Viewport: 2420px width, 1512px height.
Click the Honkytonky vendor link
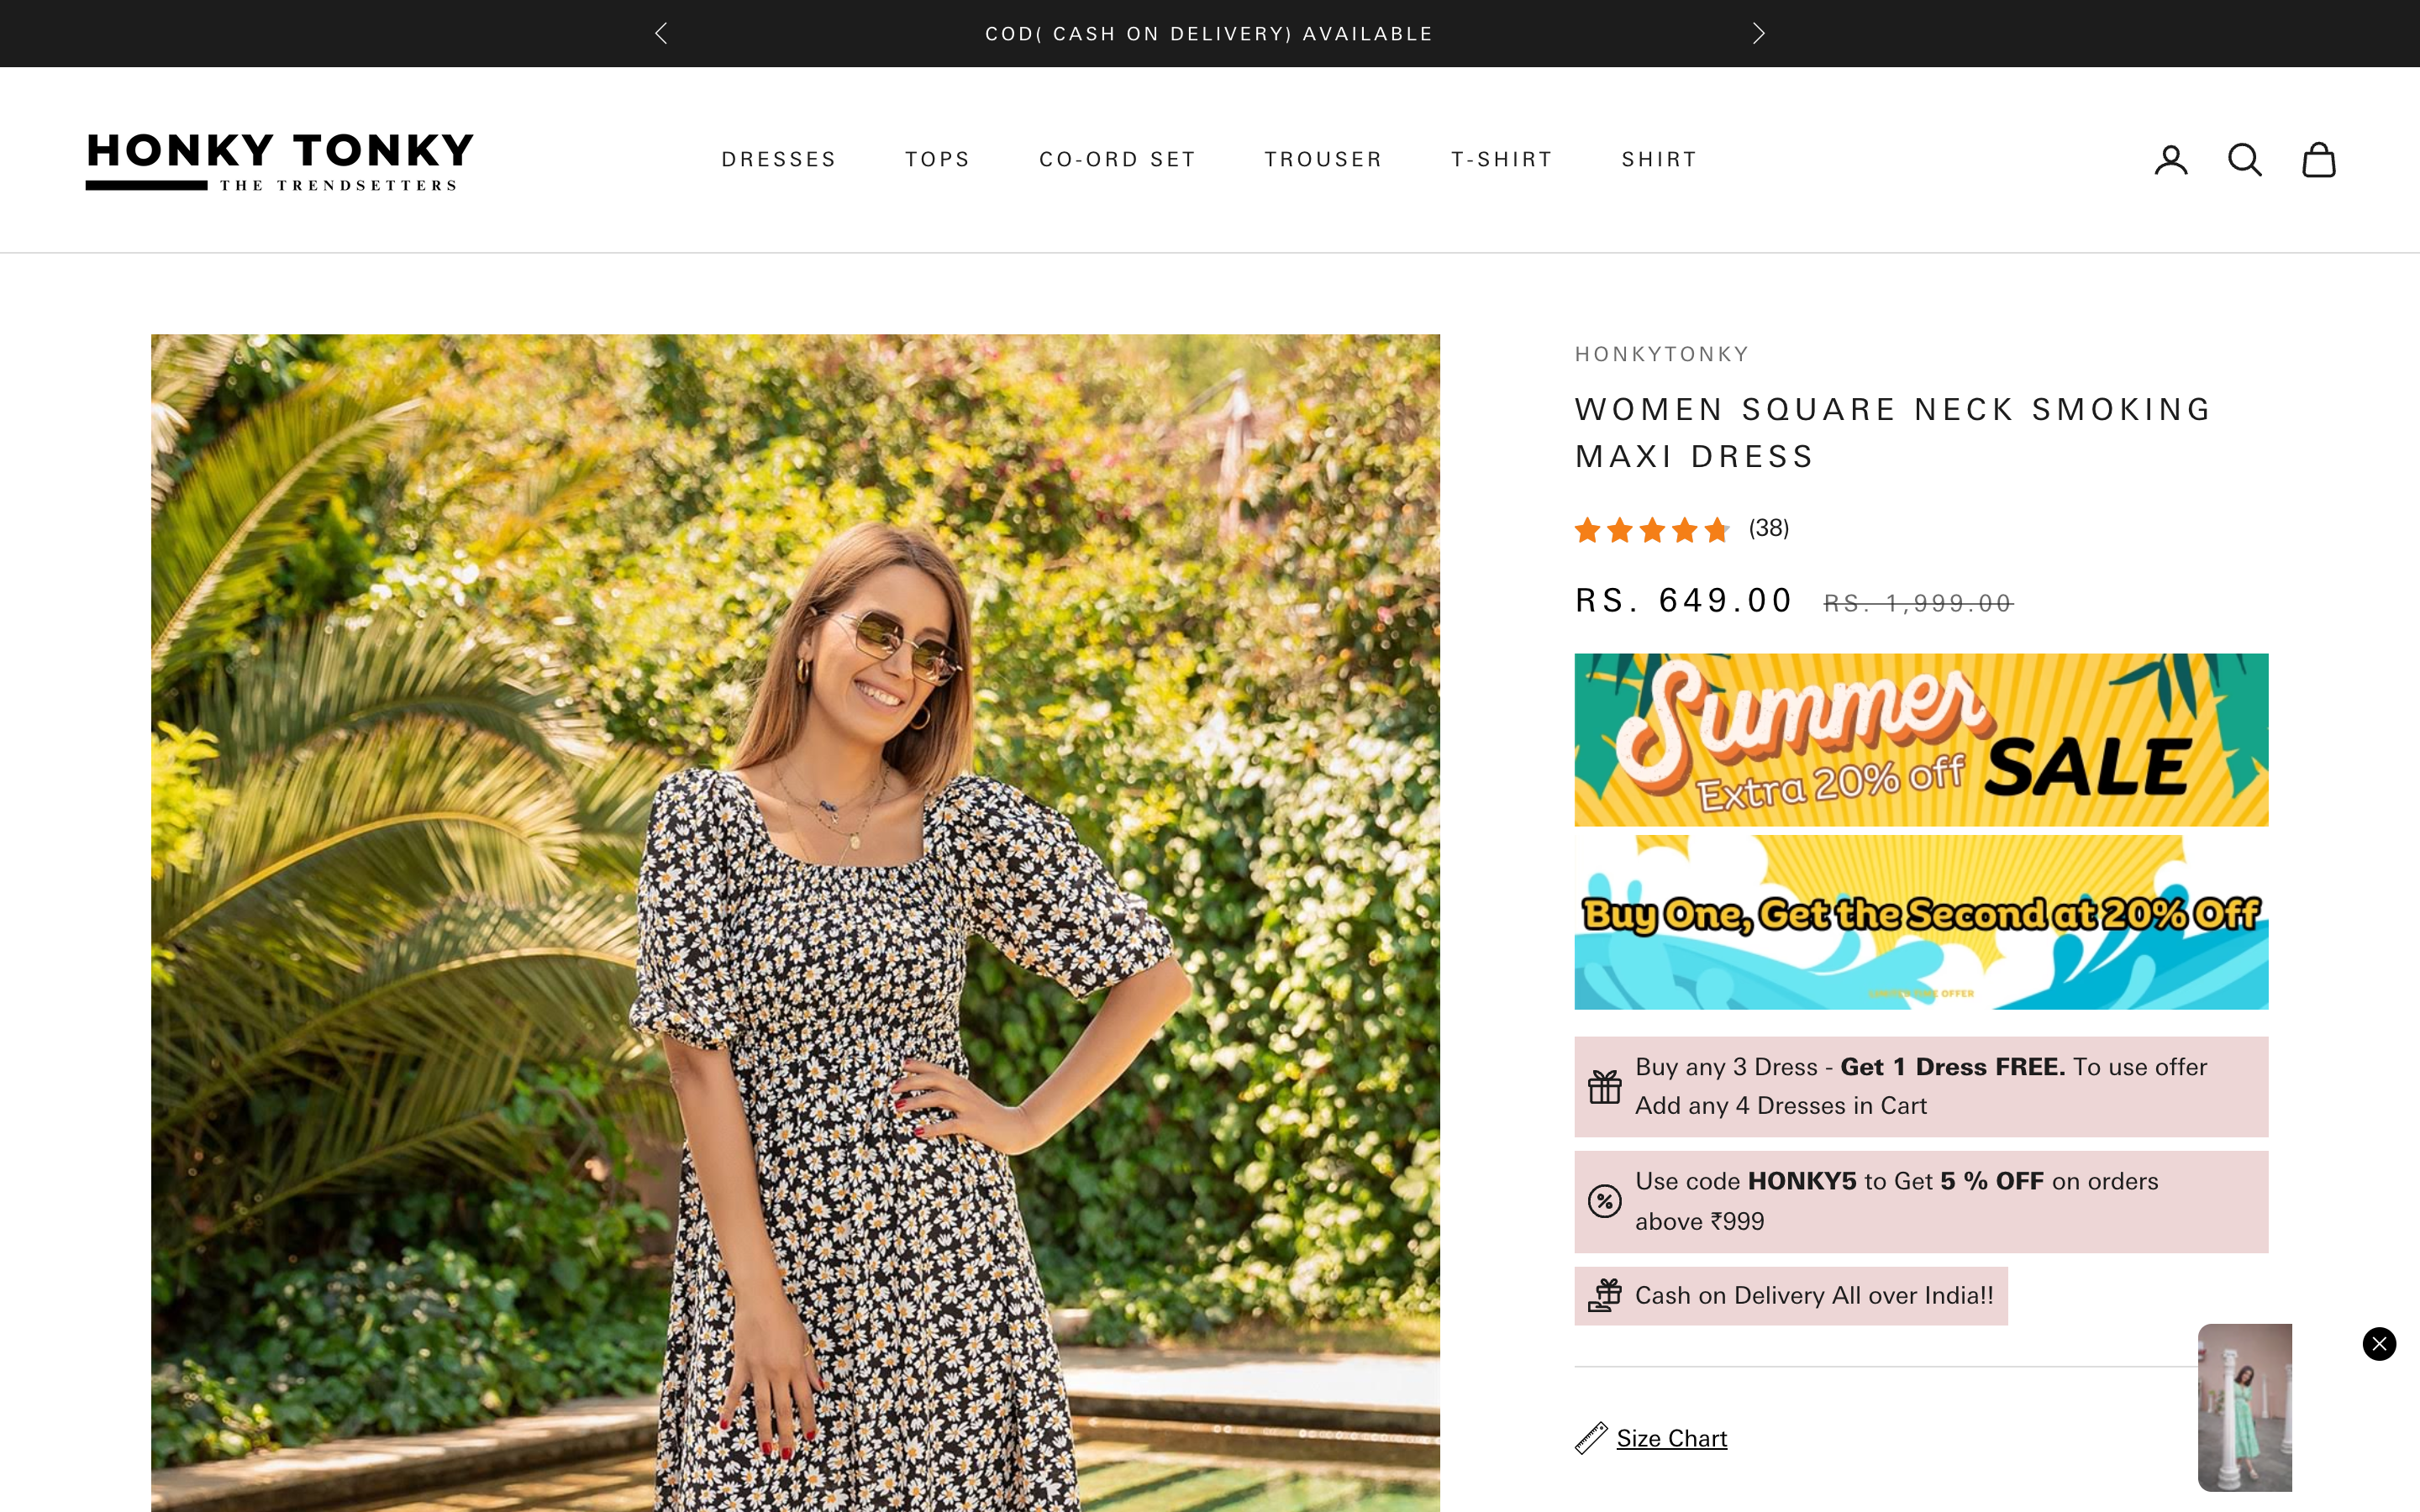coord(1662,354)
